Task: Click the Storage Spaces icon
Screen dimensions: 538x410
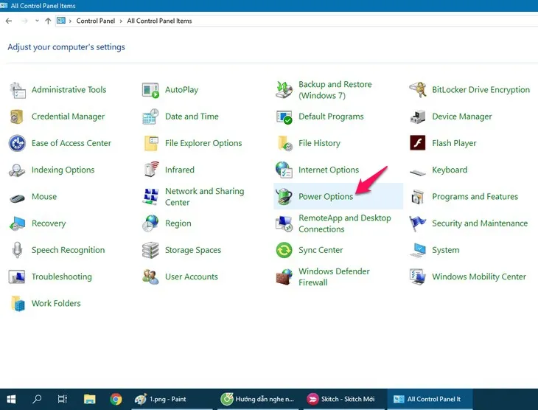Action: pyautogui.click(x=150, y=250)
